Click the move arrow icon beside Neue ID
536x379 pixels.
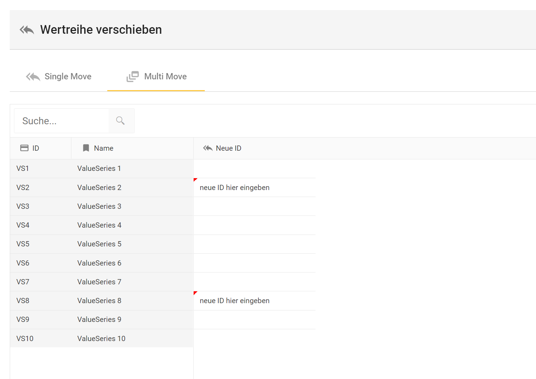(207, 148)
